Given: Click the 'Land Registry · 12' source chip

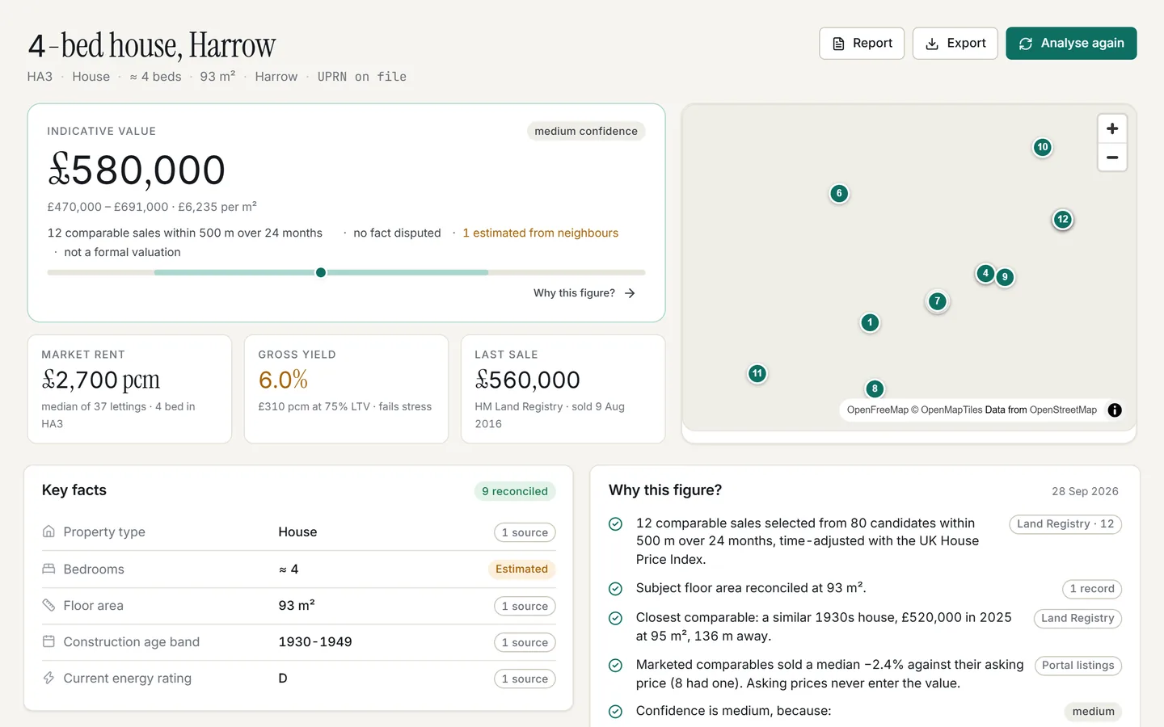Looking at the screenshot, I should (x=1065, y=523).
